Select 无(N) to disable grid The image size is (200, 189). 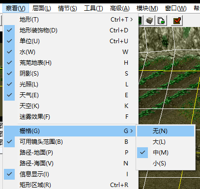click(166, 131)
